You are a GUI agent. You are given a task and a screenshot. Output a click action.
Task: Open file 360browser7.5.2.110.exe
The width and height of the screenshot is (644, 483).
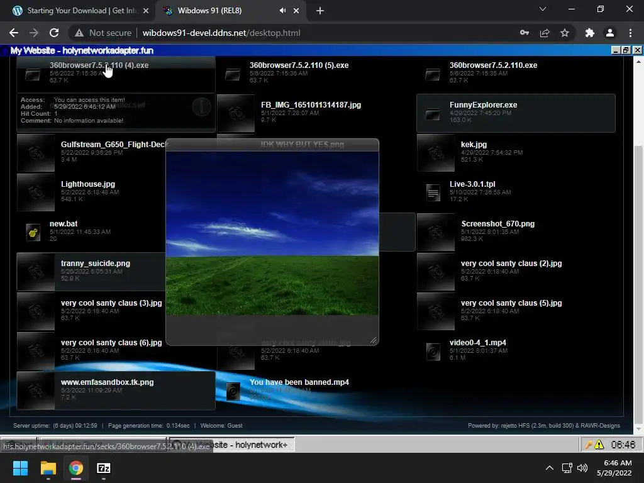[x=493, y=65]
